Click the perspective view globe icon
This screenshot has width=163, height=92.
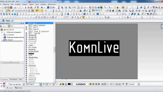pyautogui.click(x=123, y=7)
